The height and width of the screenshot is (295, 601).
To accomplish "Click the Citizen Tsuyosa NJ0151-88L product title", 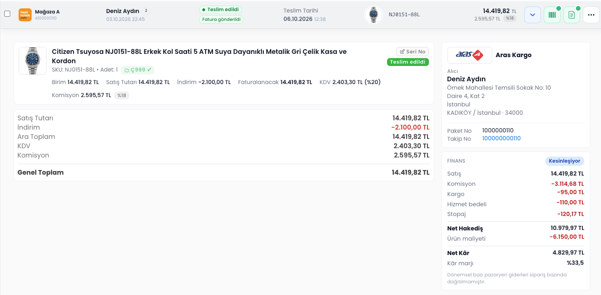I will click(199, 56).
